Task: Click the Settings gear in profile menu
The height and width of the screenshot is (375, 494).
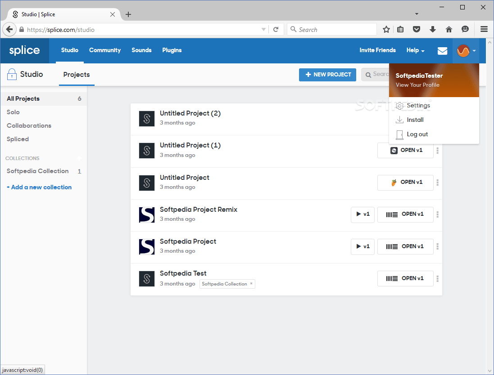Action: (399, 106)
